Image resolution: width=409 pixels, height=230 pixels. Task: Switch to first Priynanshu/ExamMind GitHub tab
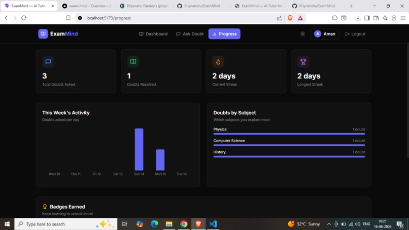(202, 6)
